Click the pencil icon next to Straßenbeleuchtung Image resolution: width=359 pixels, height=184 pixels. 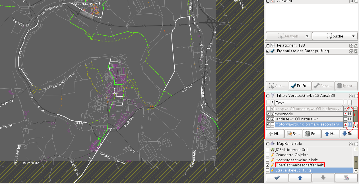coord(273,170)
